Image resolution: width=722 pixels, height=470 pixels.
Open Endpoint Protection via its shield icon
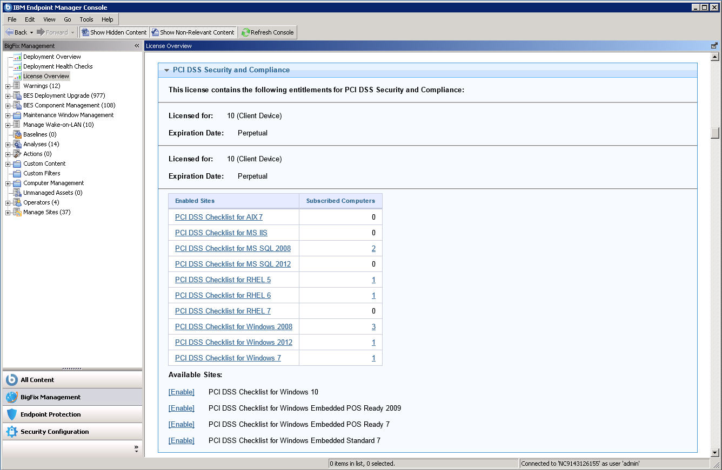coord(11,414)
